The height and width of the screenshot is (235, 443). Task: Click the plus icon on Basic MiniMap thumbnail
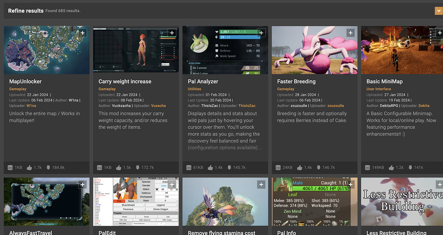(440, 33)
